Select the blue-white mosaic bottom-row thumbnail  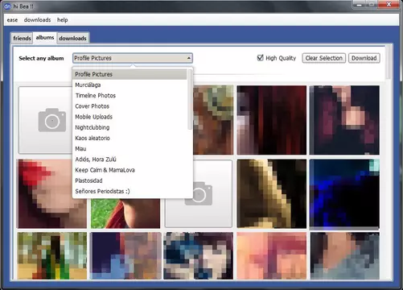click(x=199, y=256)
